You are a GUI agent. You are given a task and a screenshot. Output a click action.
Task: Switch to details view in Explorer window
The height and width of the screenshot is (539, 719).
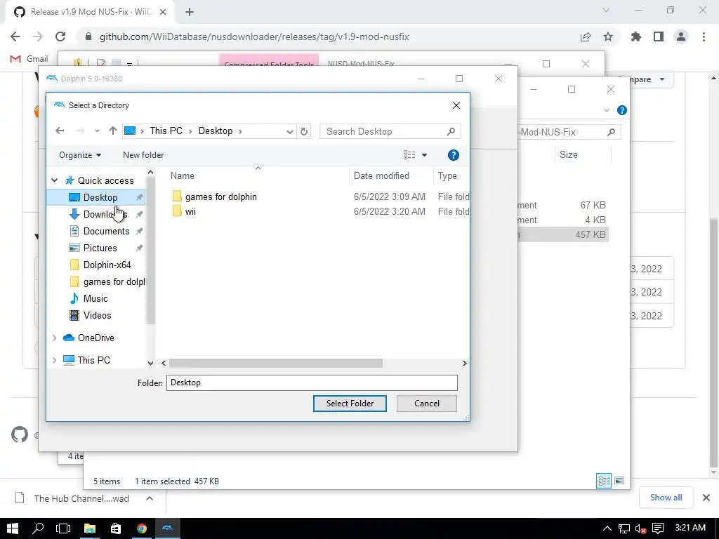(604, 481)
